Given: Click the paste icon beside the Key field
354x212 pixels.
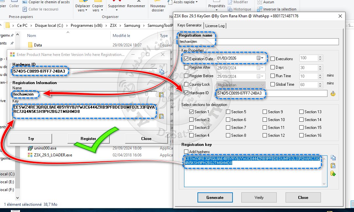Looking at the screenshot, I should coord(161,116).
